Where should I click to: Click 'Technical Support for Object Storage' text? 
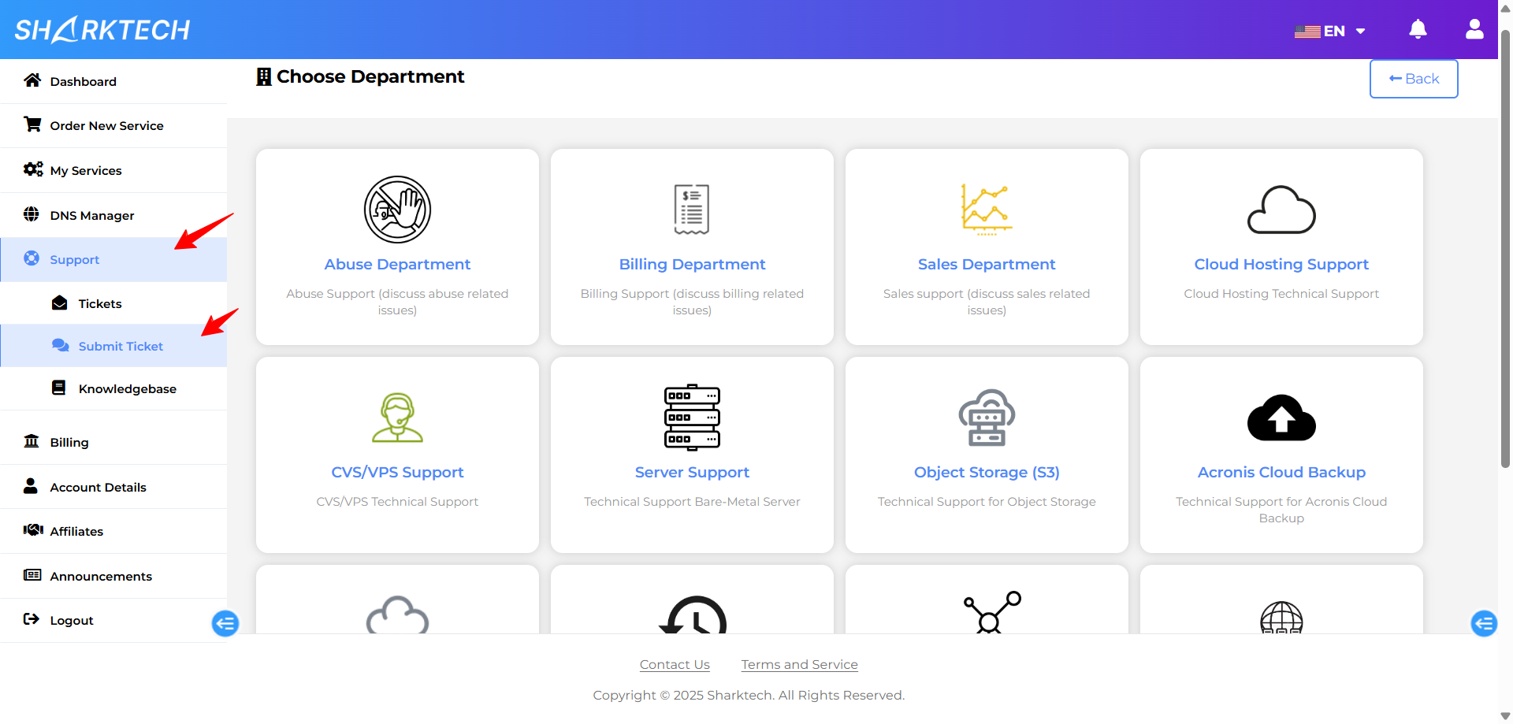pyautogui.click(x=987, y=502)
